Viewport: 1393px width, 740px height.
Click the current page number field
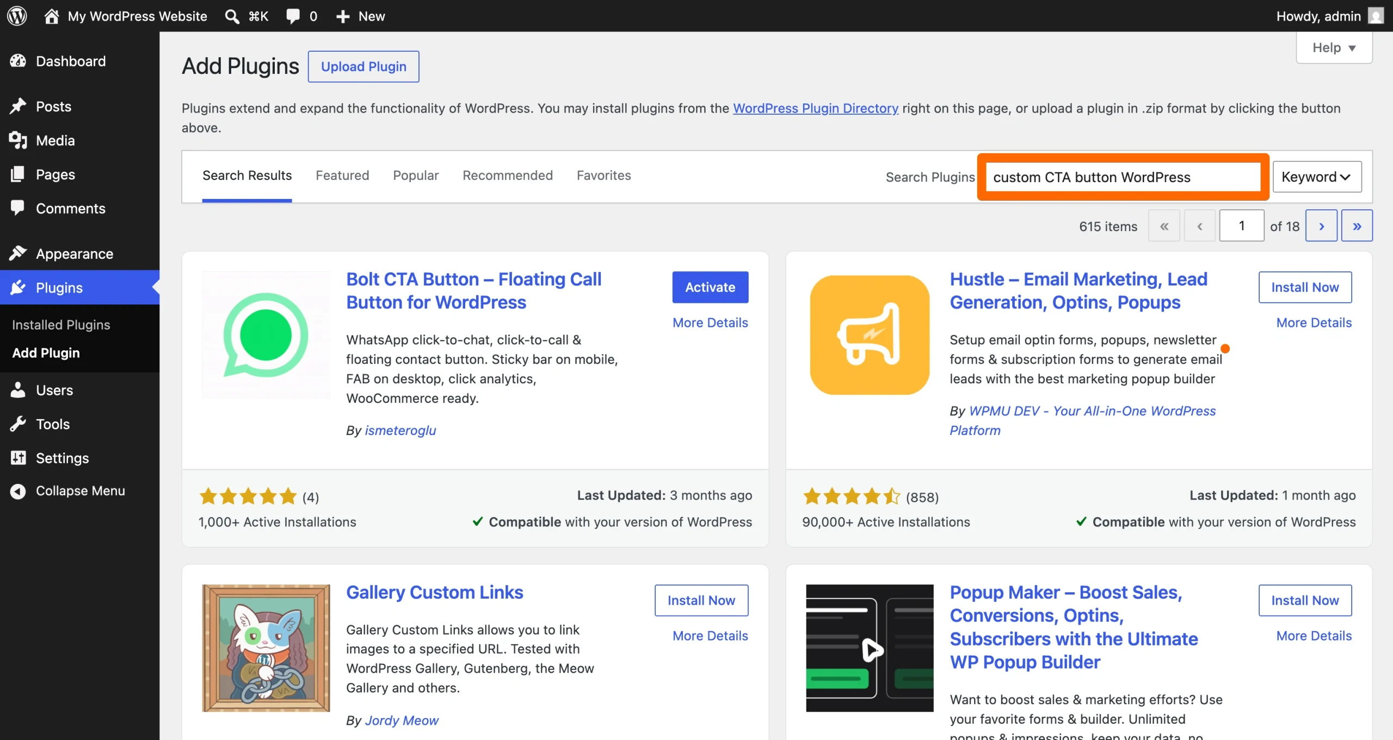point(1242,226)
